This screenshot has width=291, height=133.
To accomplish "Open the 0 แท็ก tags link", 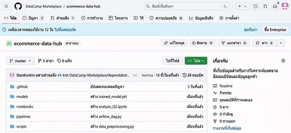I will [64, 61].
